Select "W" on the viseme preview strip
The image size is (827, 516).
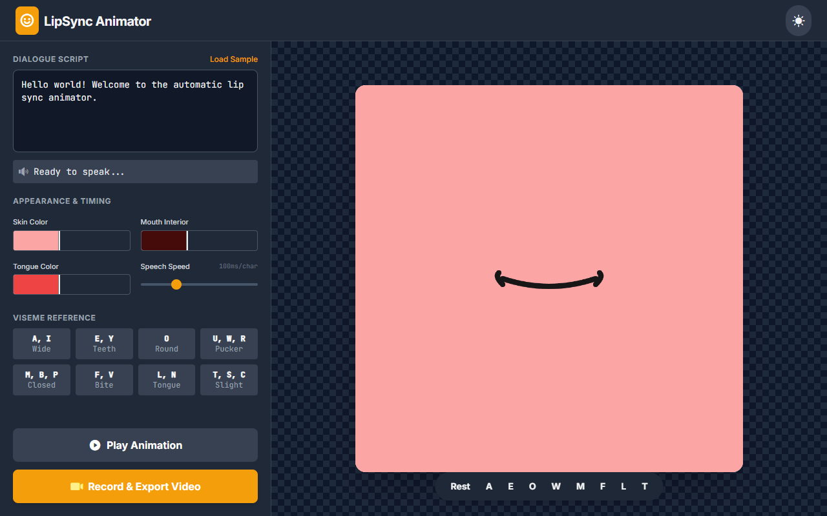[556, 486]
